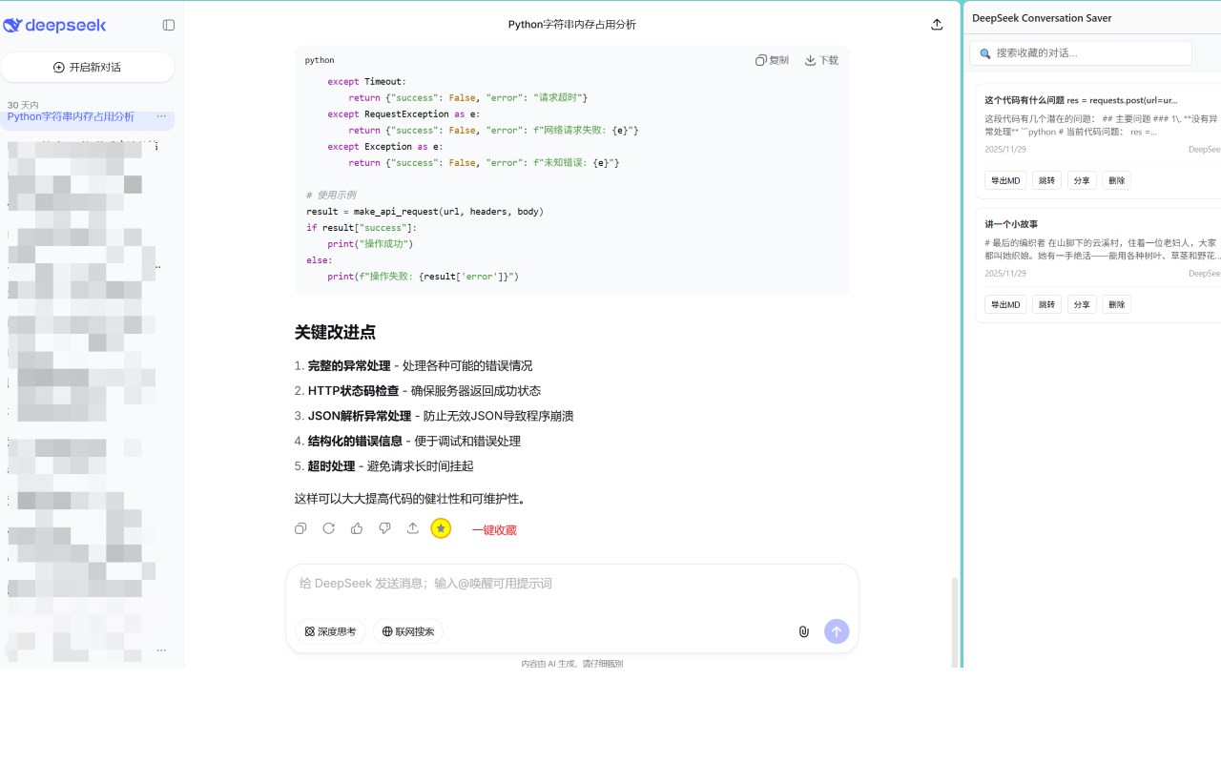Dislike the response with the thumbs down icon
Screen dimensions: 1221x763
[384, 528]
